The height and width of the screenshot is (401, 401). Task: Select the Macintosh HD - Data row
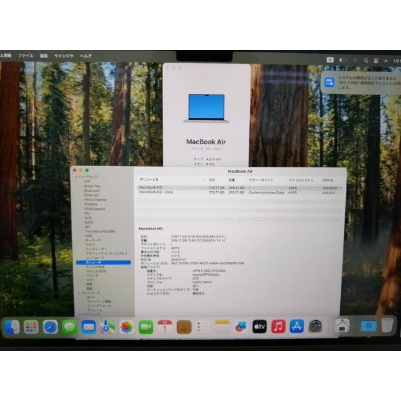pos(239,192)
